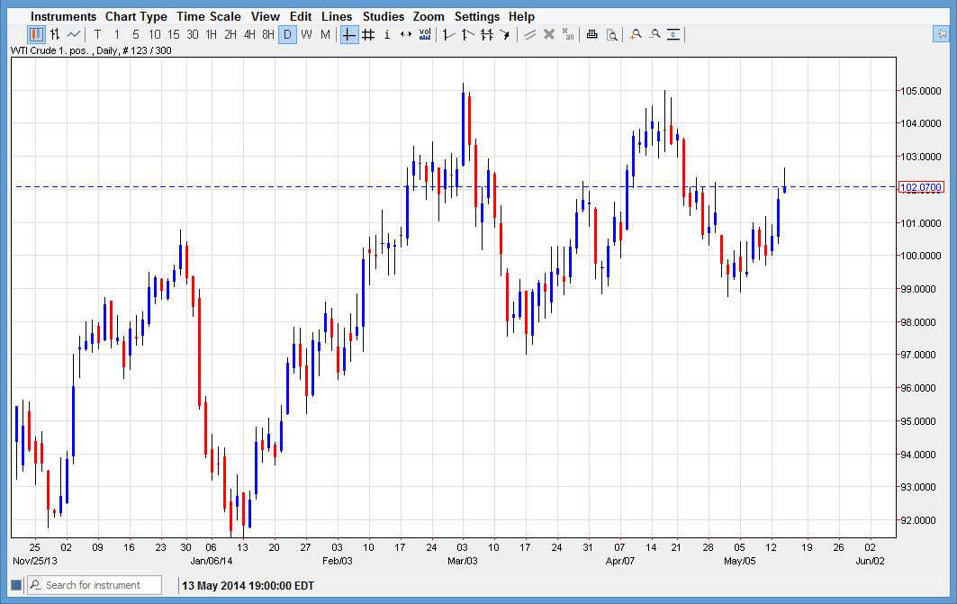Click the zoom out magnifier icon
Viewport: 957px width, 604px height.
pos(655,34)
